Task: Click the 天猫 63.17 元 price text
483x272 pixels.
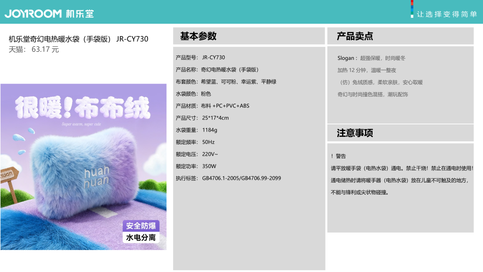Action: point(34,49)
